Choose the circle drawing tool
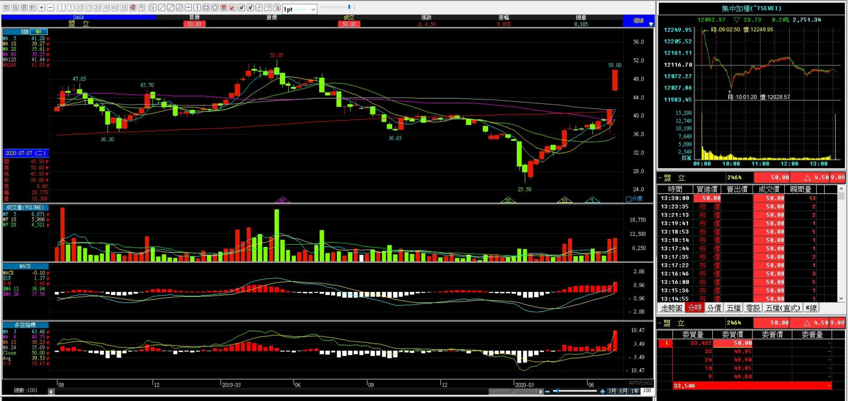Viewport: 848px width, 401px height. (215, 8)
